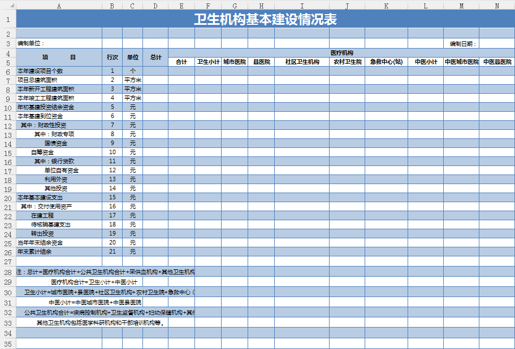Click the 总计 header cell
The height and width of the screenshot is (349, 515).
(x=155, y=58)
